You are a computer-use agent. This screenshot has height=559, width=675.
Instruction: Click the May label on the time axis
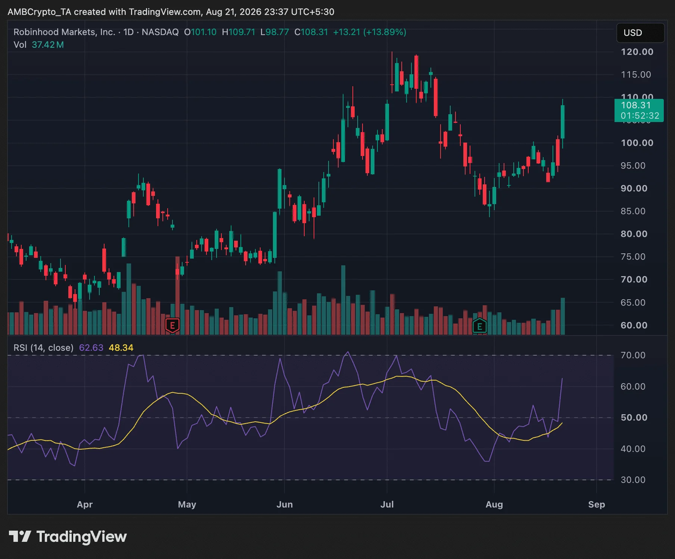(187, 505)
